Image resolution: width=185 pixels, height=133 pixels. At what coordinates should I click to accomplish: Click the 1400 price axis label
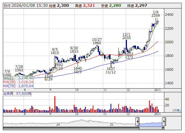point(169,83)
